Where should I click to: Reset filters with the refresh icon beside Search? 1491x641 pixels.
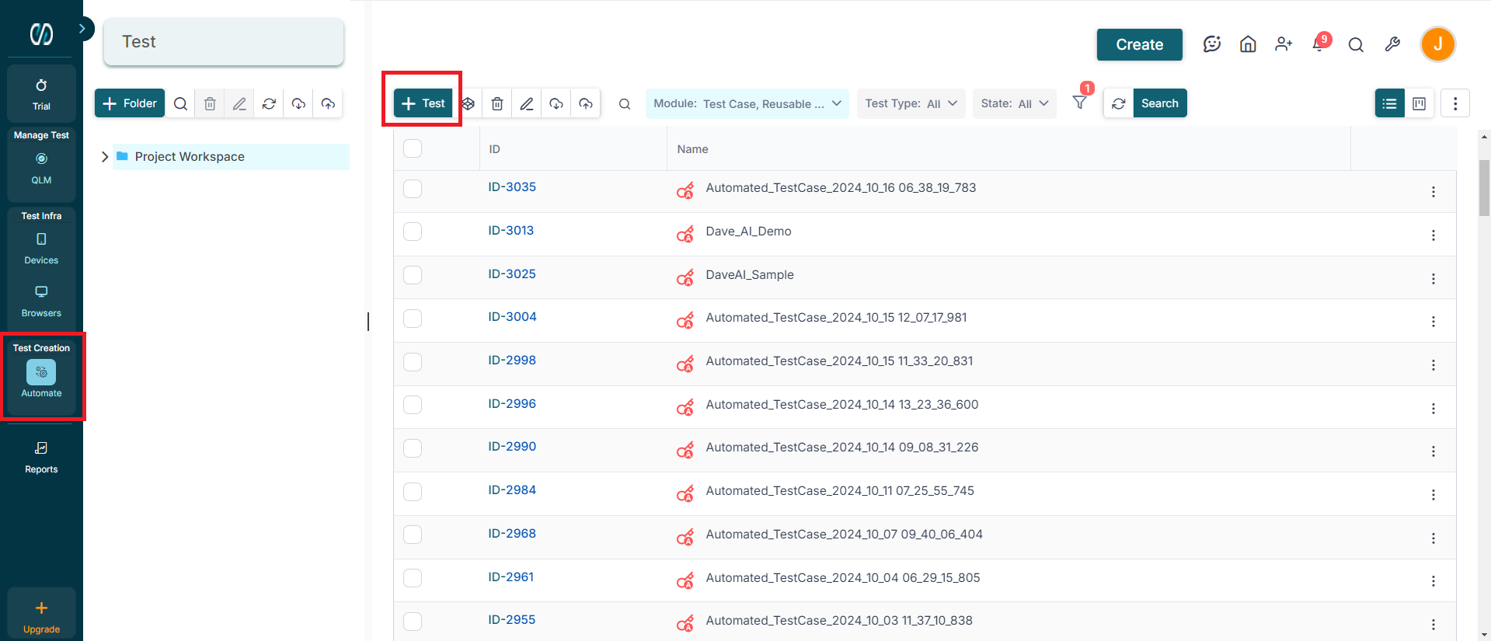[x=1119, y=103]
